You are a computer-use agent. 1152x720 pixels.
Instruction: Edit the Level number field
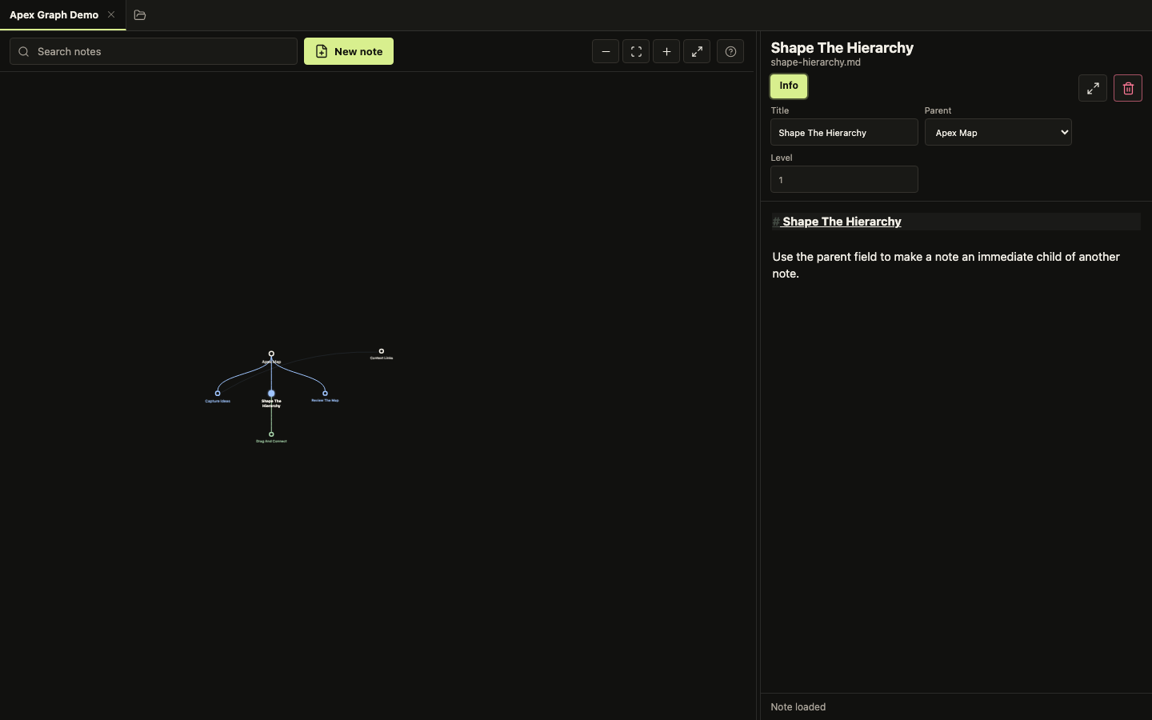click(x=844, y=179)
